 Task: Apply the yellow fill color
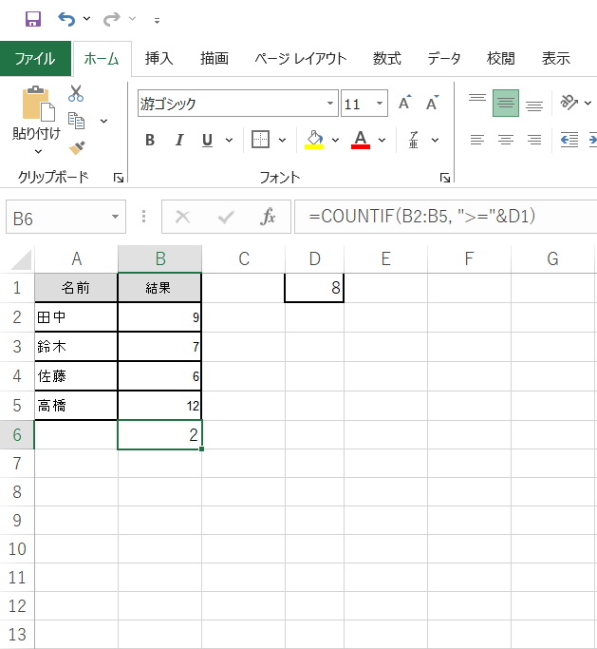315,141
